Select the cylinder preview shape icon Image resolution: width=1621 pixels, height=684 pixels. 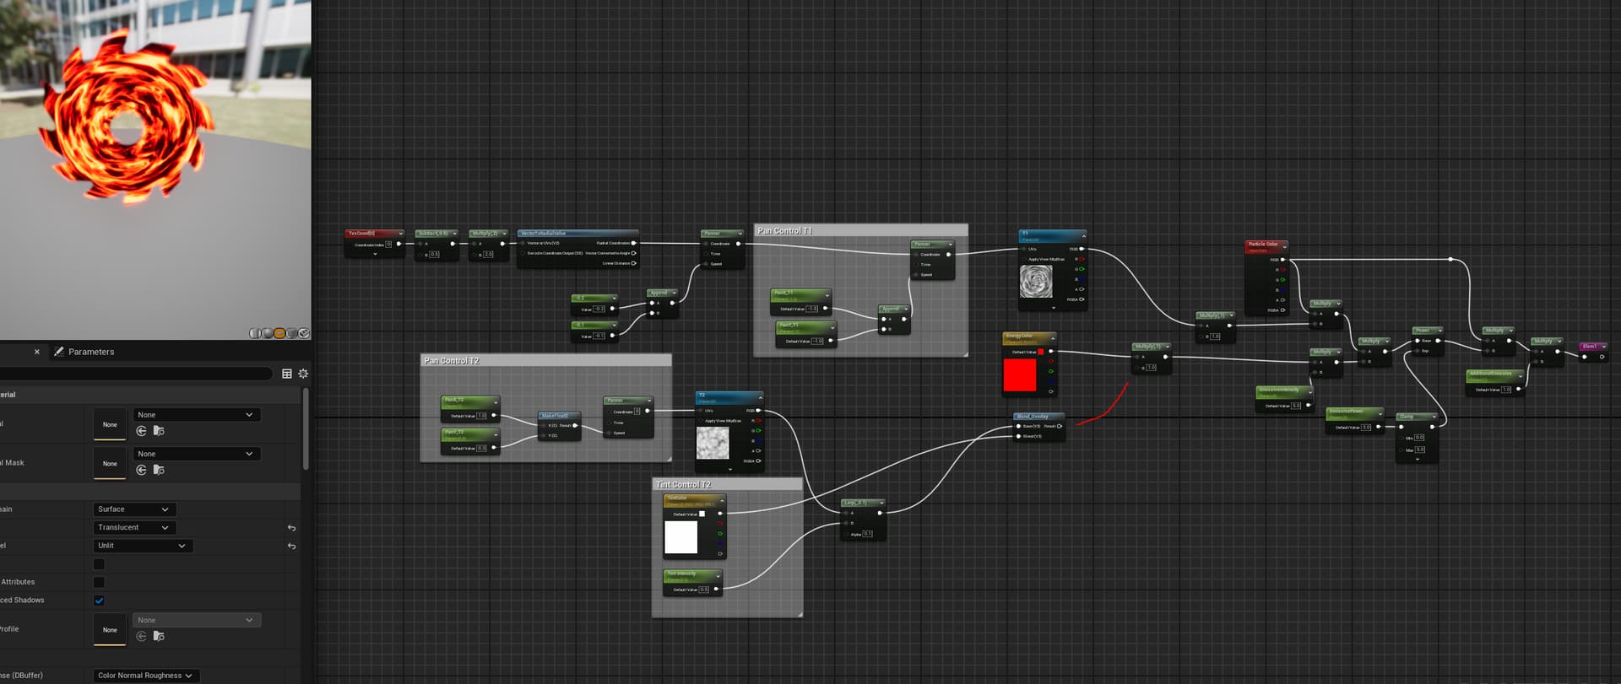coord(255,333)
